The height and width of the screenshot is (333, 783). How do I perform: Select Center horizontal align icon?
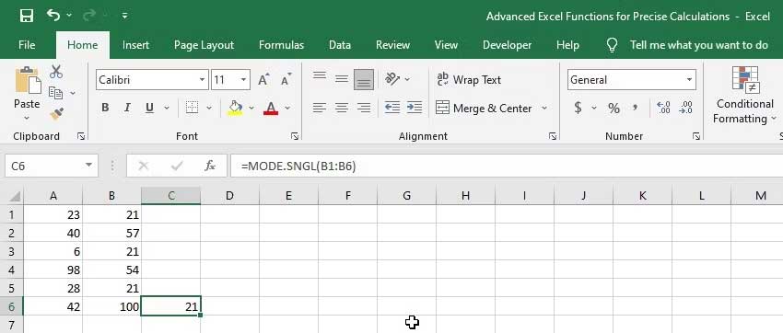(342, 108)
